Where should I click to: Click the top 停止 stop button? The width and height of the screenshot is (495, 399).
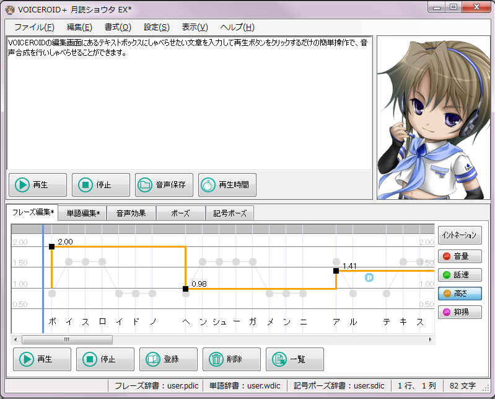pyautogui.click(x=101, y=185)
